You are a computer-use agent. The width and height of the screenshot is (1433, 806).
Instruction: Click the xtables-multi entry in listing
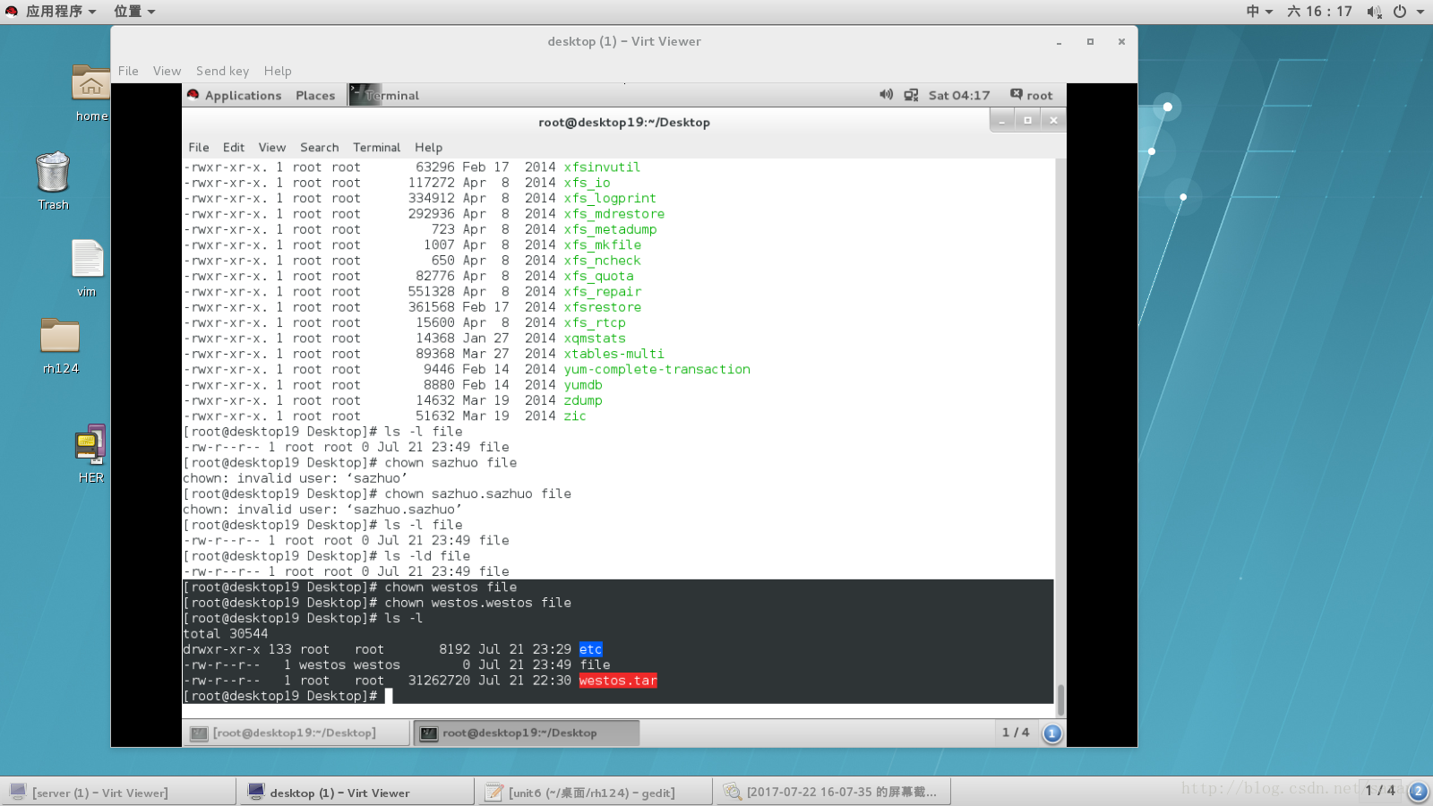pyautogui.click(x=614, y=354)
